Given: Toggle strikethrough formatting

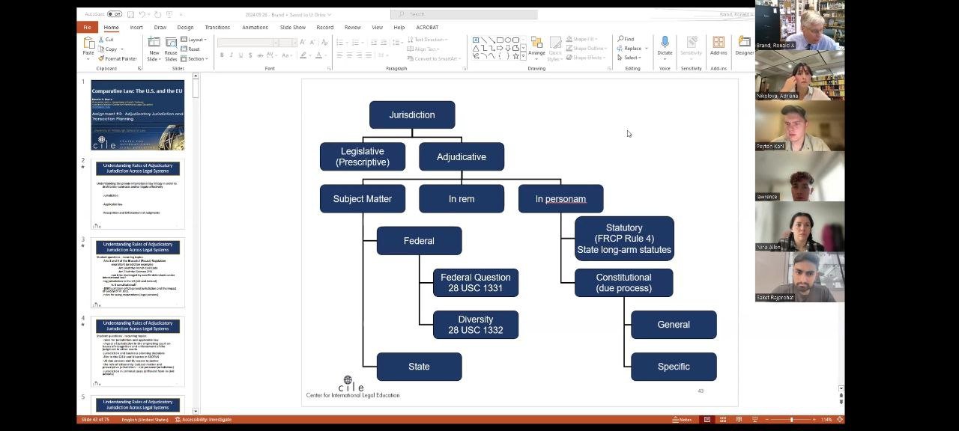Looking at the screenshot, I should pos(260,55).
